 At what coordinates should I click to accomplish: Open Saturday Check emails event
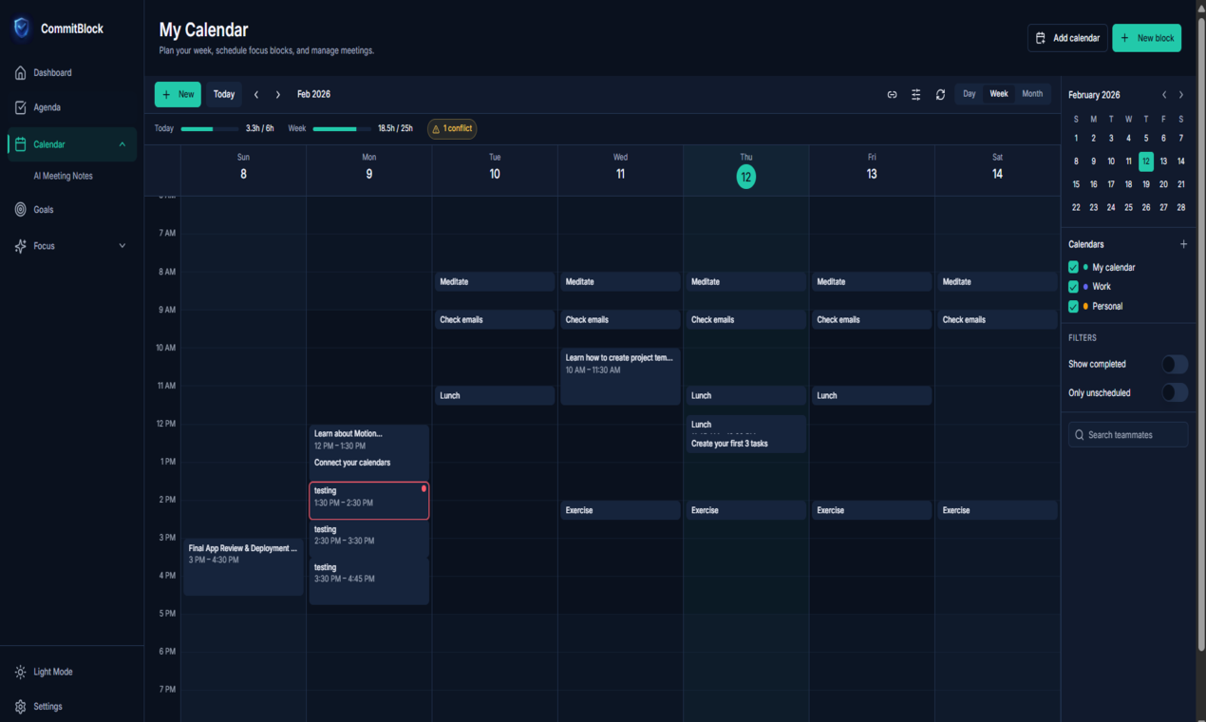point(997,320)
